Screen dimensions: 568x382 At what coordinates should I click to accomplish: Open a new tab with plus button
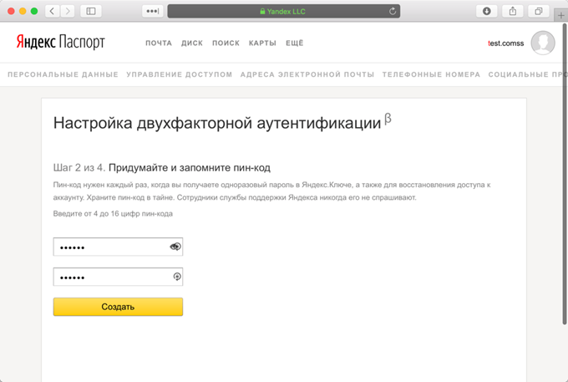561,15
